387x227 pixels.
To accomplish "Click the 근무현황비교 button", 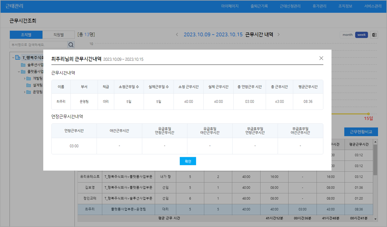I will [x=361, y=132].
